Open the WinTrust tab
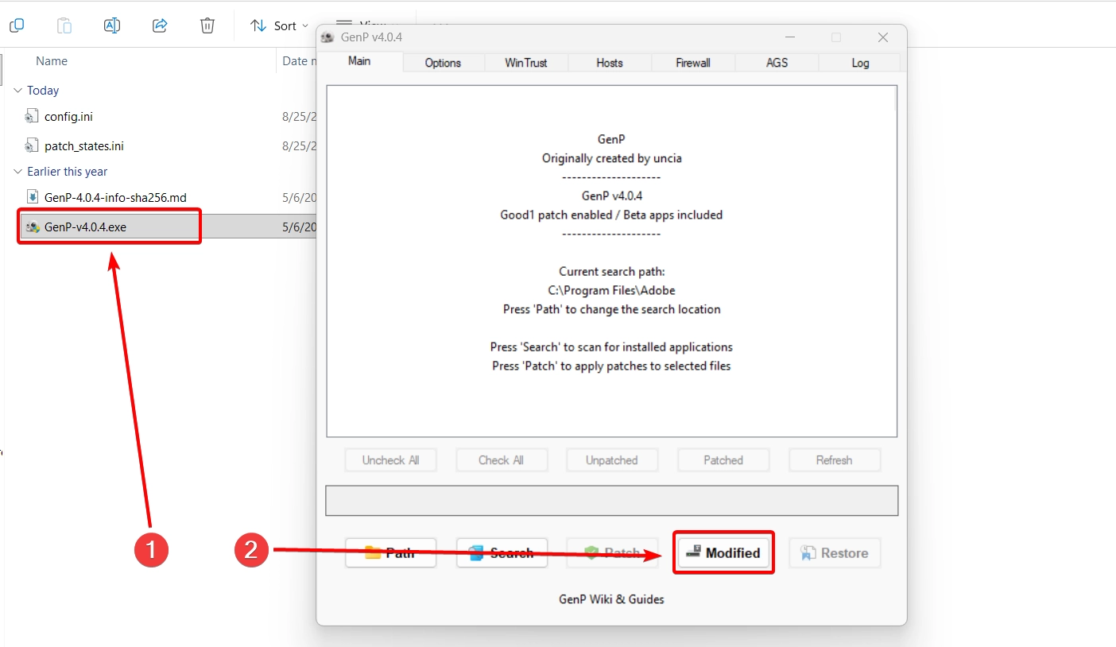The image size is (1116, 647). pyautogui.click(x=526, y=63)
